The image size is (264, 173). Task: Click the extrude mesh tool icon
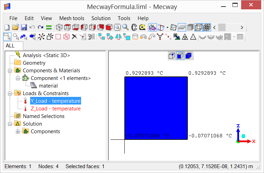click(x=135, y=37)
